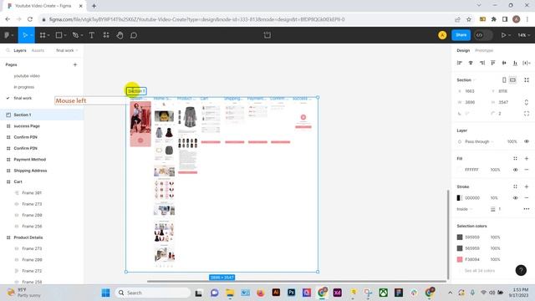Set section orientation to portrait

(504, 80)
